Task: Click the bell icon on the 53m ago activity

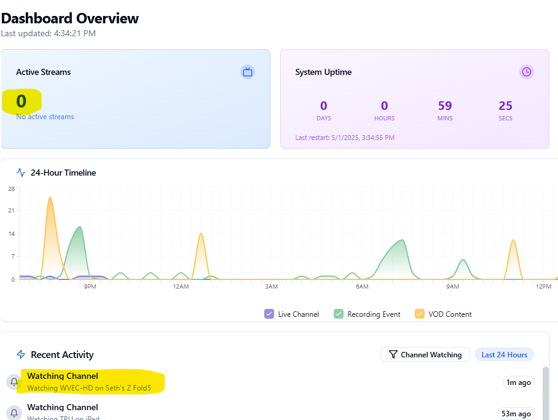Action: click(14, 413)
